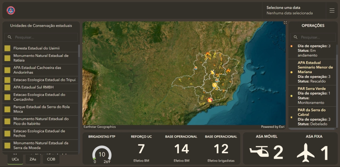
Task: Click the status dot beside PAR da Serra do Cabral
Action: 292,117
